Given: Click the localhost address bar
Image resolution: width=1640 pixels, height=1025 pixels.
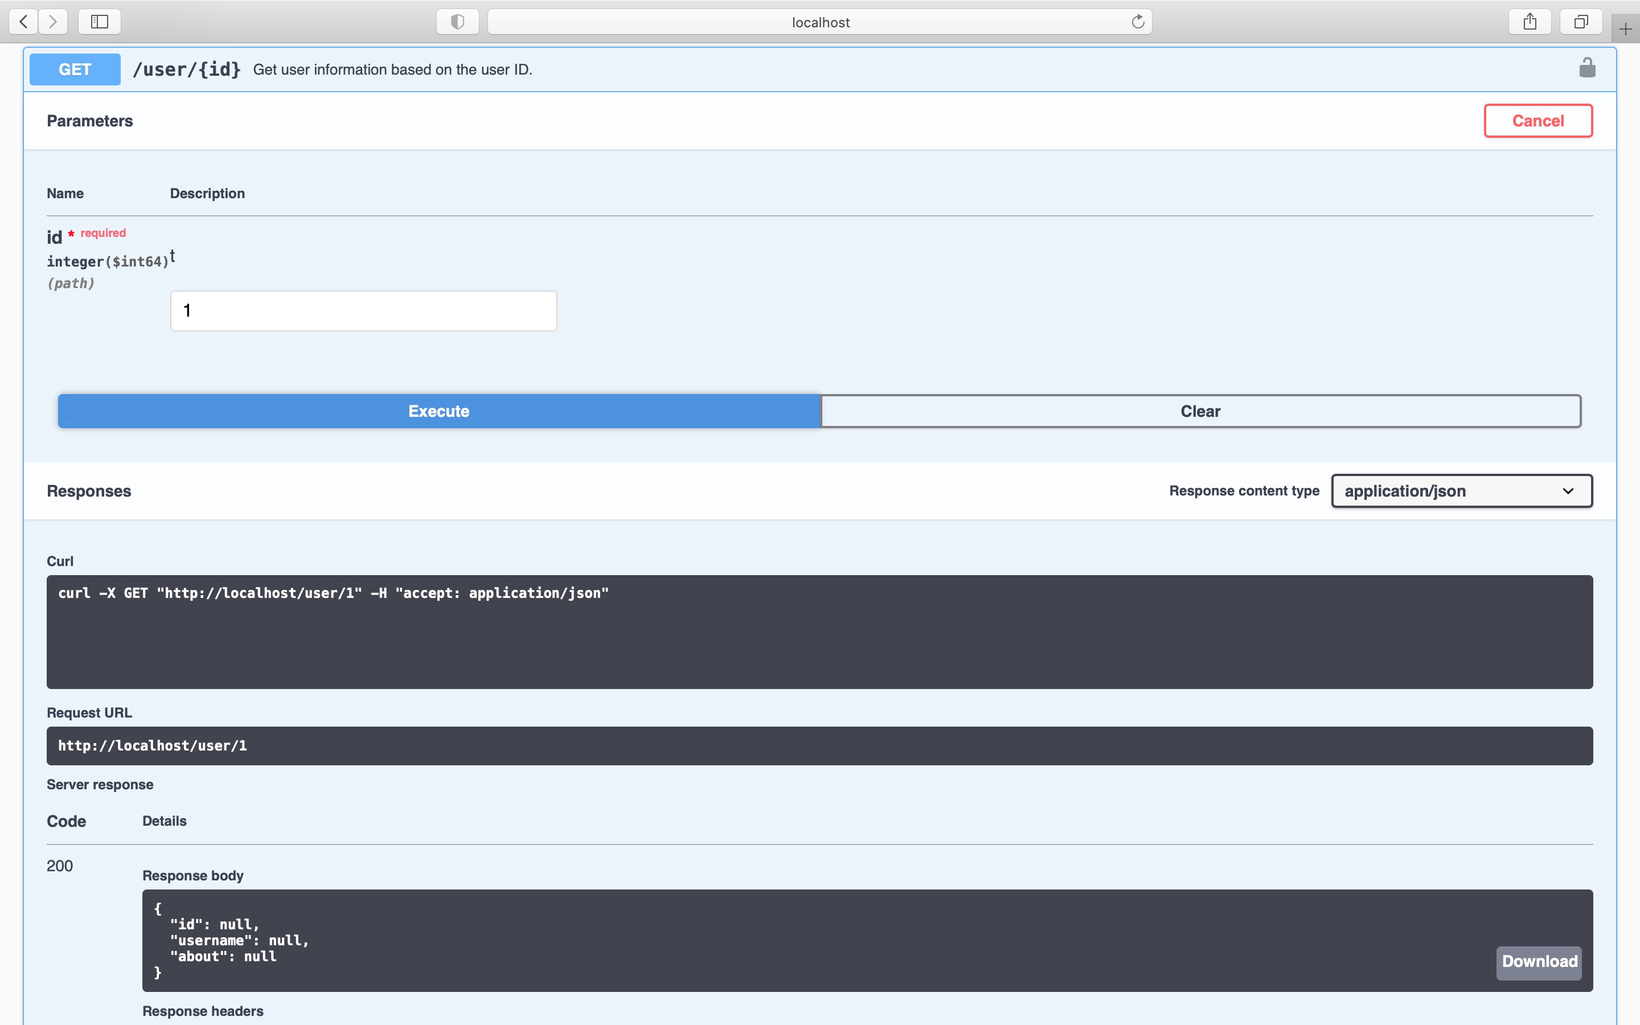Looking at the screenshot, I should pos(819,22).
